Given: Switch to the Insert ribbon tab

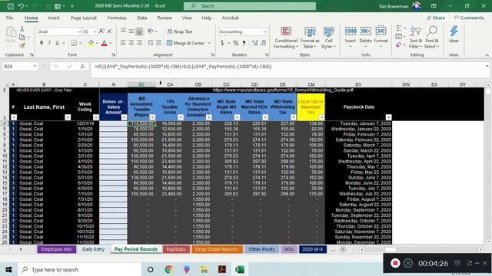Looking at the screenshot, I should pyautogui.click(x=54, y=18).
